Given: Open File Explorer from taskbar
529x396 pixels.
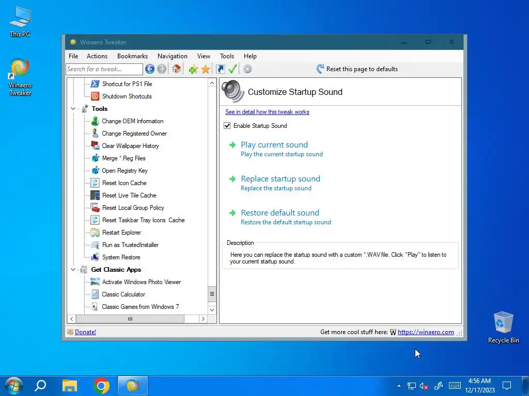Looking at the screenshot, I should tap(70, 386).
